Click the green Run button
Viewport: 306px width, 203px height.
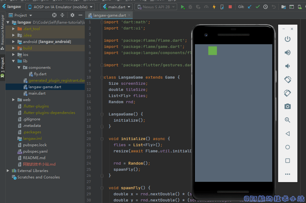(183, 7)
